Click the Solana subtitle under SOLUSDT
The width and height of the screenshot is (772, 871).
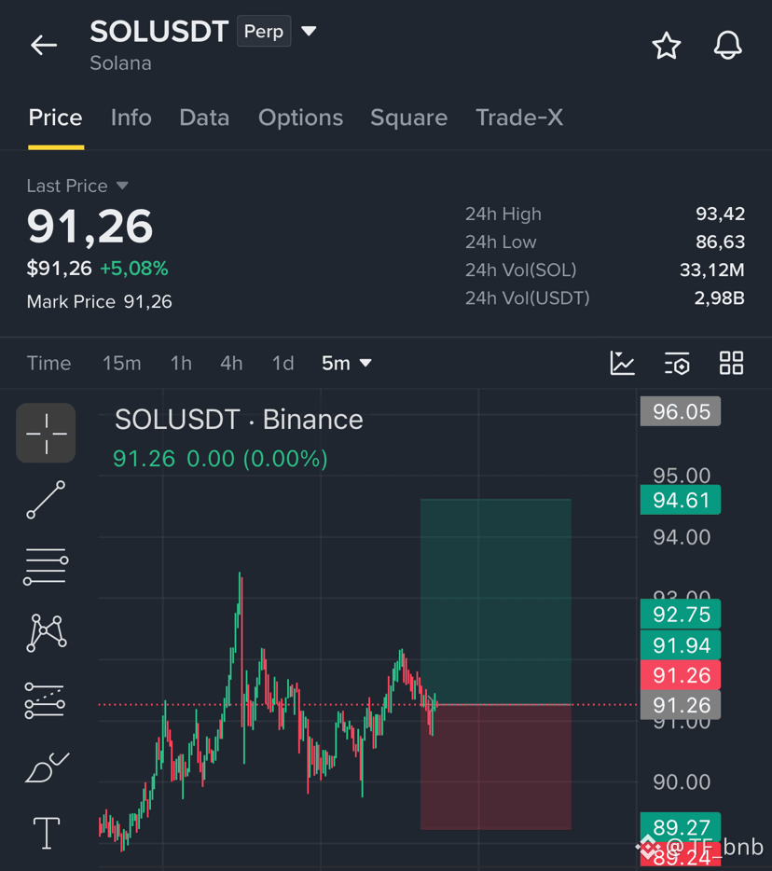coord(120,63)
